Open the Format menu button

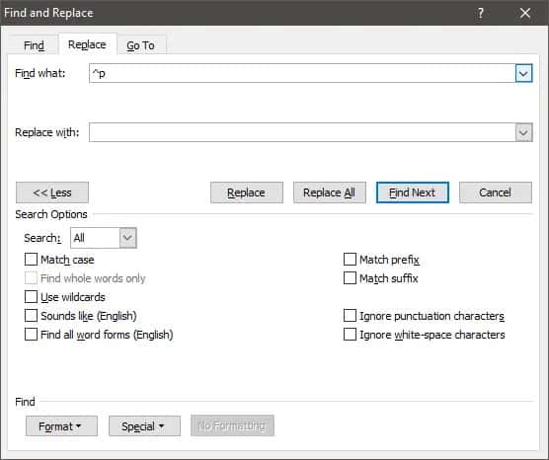(x=61, y=426)
